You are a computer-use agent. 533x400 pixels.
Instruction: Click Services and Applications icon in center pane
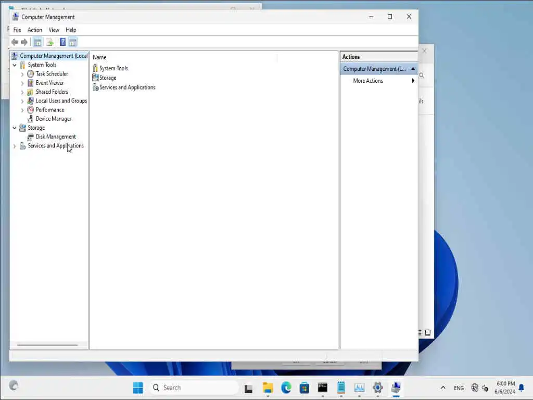pos(95,87)
